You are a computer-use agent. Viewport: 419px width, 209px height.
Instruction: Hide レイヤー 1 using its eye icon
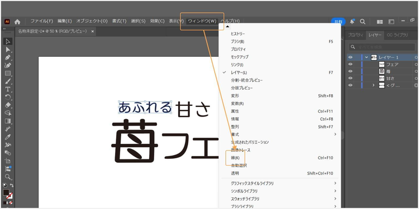pyautogui.click(x=350, y=57)
